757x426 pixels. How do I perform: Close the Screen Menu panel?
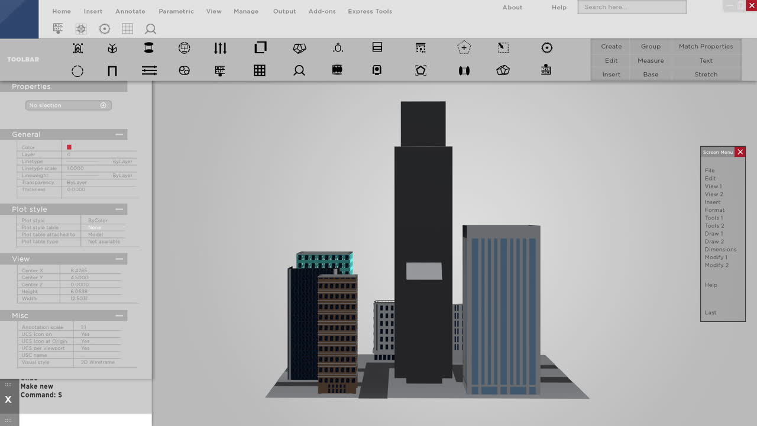tap(740, 152)
